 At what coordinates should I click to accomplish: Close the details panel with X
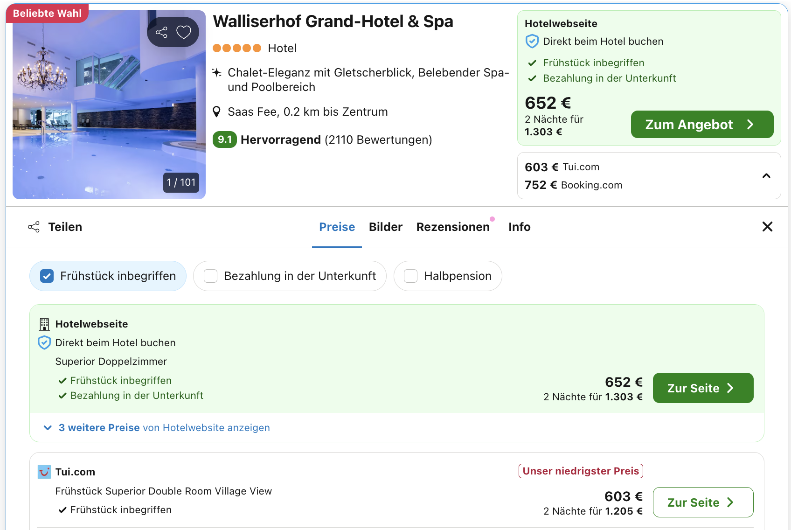(x=767, y=227)
